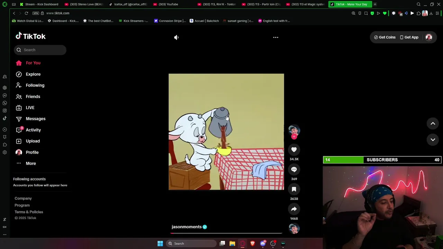Click the Get App button

[409, 37]
